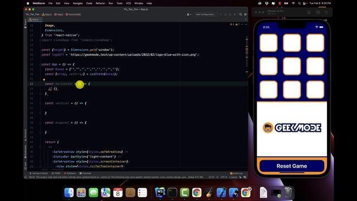Open Launchpad from the Dock
The width and height of the screenshot is (357, 201).
tap(81, 193)
